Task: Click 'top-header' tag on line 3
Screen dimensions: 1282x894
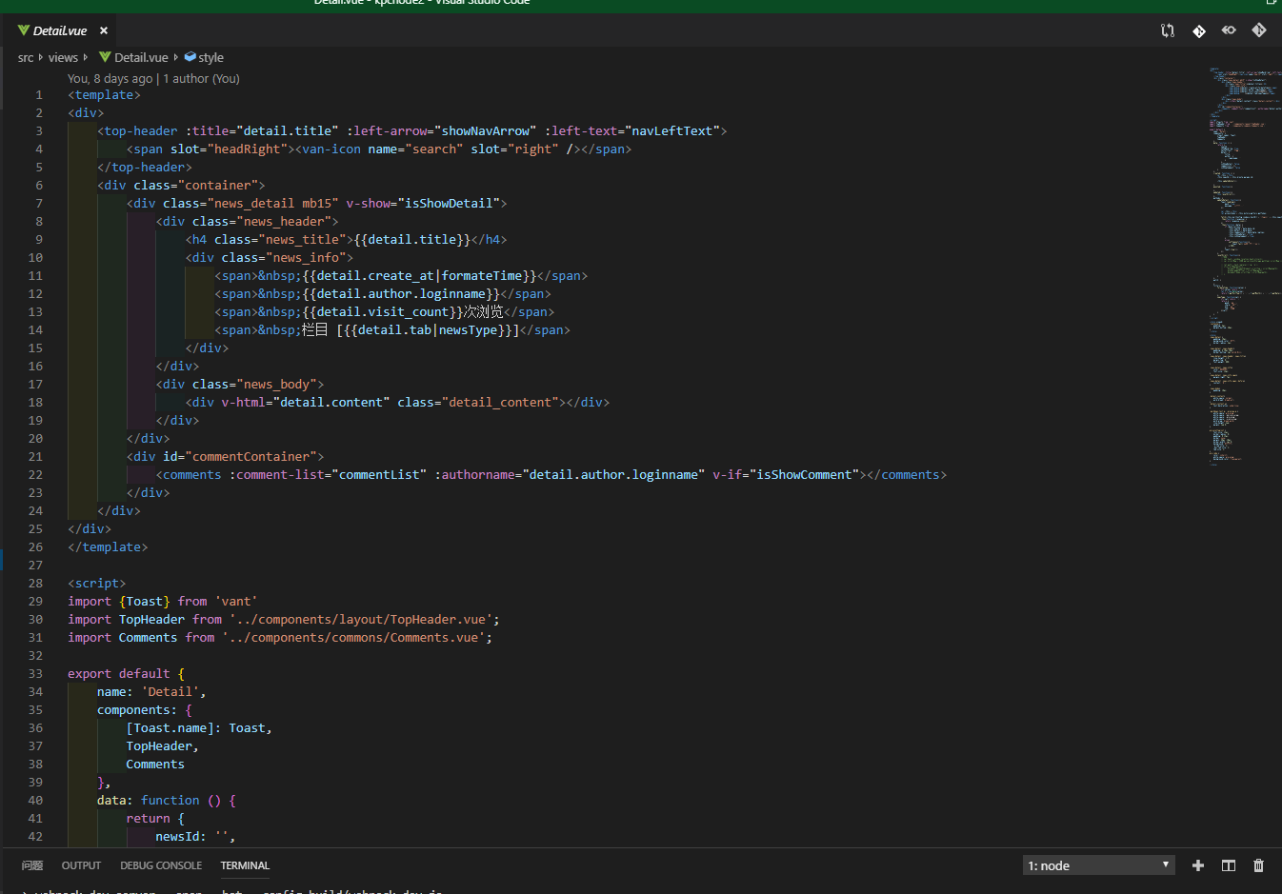Action: point(141,130)
